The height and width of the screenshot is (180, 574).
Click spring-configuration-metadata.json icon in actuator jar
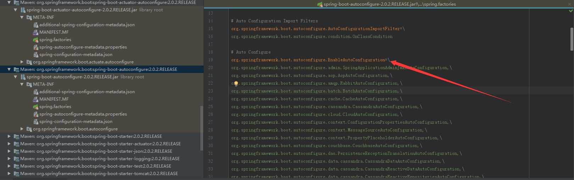[x=35, y=55]
